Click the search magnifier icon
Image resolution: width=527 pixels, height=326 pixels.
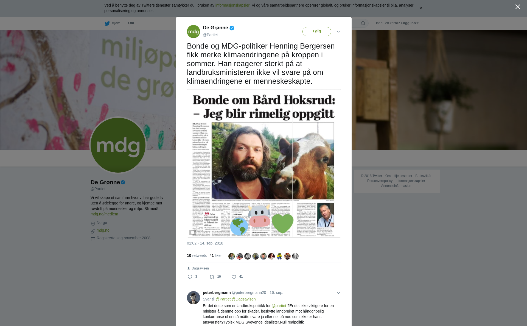pyautogui.click(x=363, y=23)
